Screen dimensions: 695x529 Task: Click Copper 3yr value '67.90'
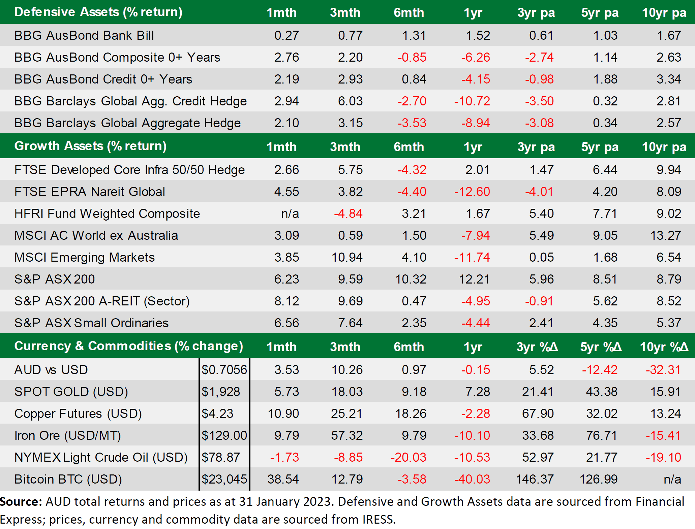click(538, 414)
